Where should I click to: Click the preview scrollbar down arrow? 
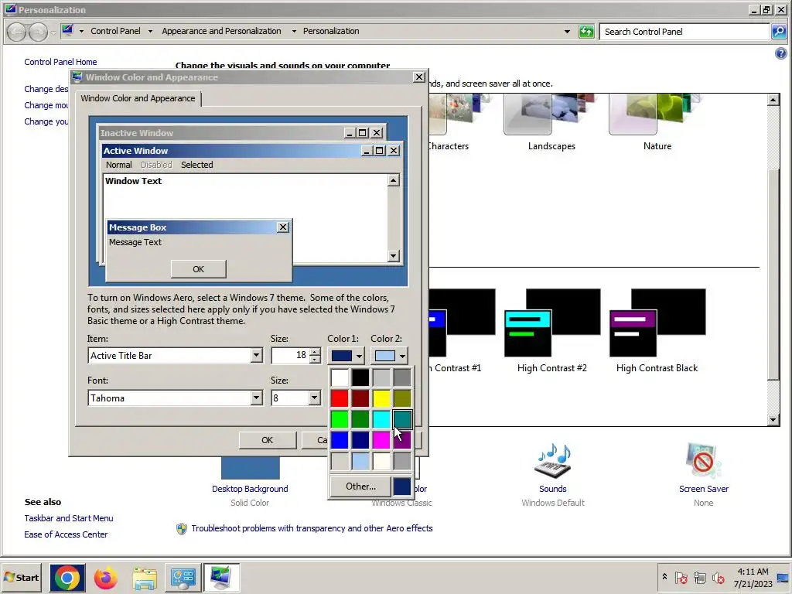pos(394,256)
